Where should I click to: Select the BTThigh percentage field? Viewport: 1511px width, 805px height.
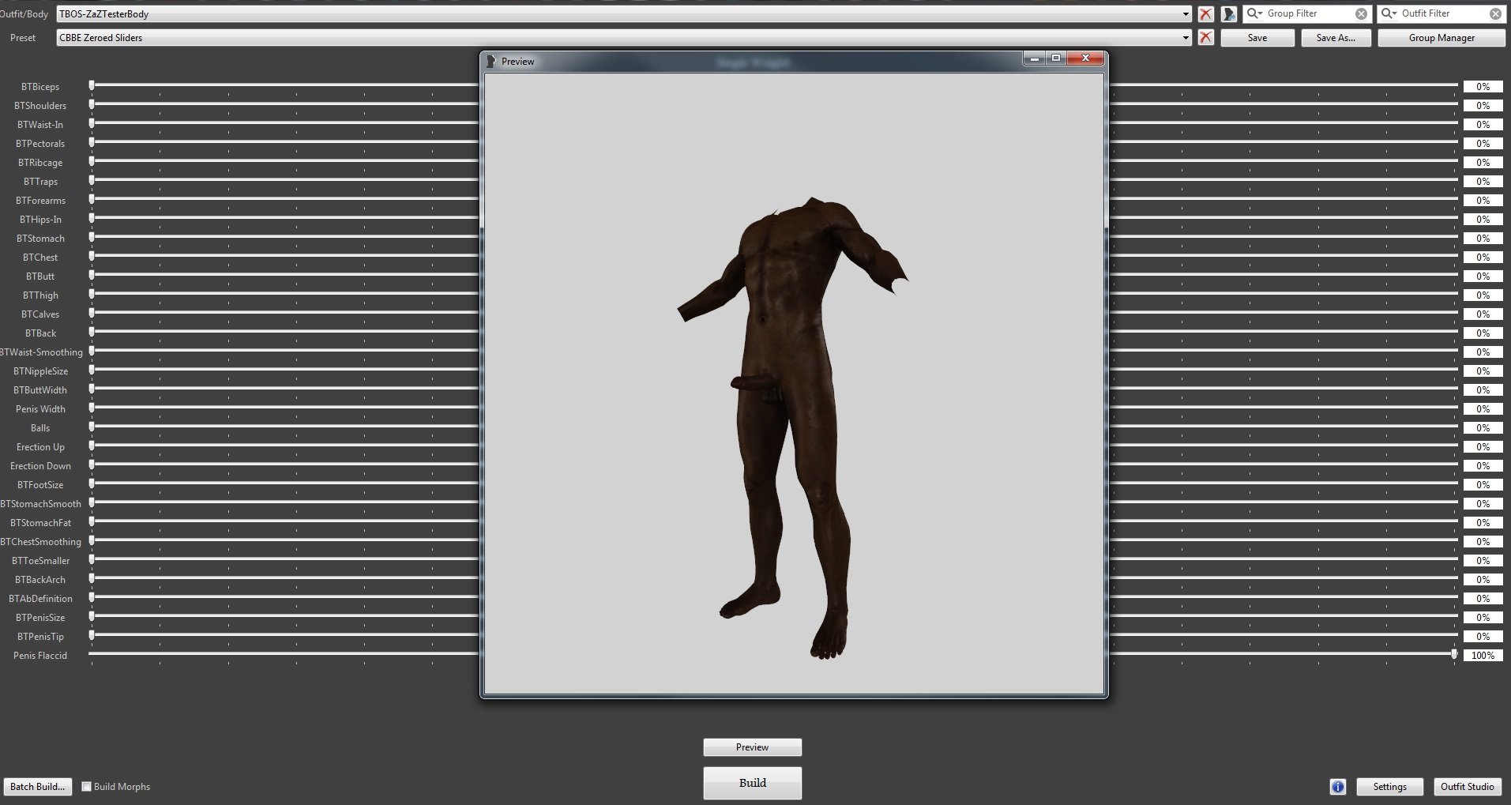coord(1483,295)
